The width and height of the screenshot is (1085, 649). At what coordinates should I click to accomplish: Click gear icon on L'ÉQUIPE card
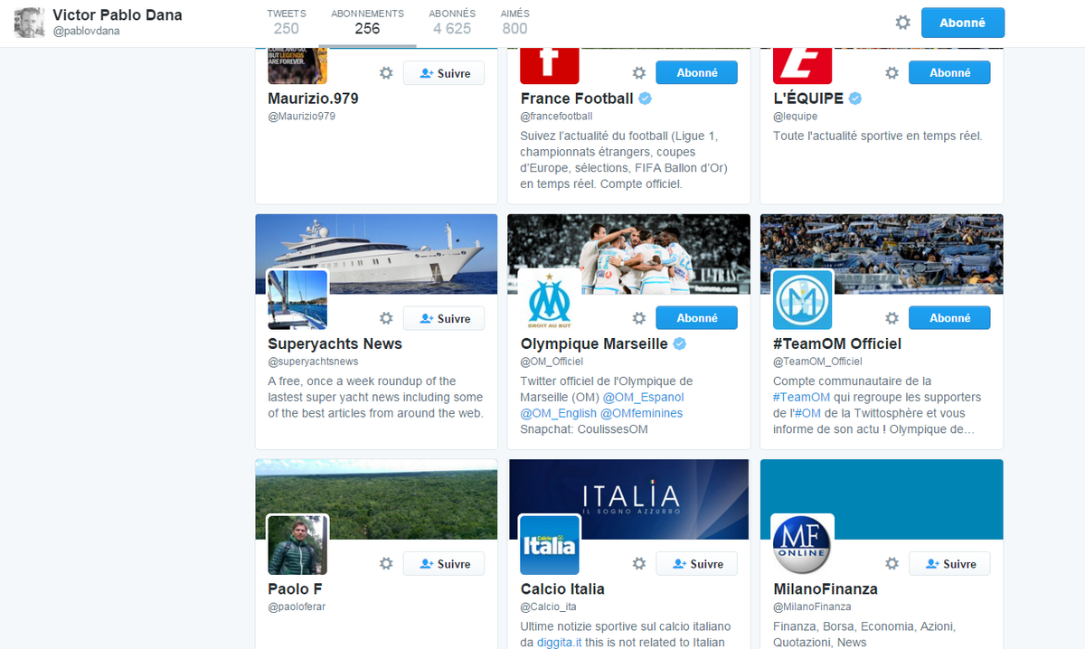(892, 73)
